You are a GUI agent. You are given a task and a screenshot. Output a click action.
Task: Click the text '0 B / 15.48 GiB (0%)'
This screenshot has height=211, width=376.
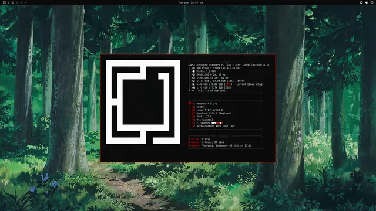coord(211,91)
